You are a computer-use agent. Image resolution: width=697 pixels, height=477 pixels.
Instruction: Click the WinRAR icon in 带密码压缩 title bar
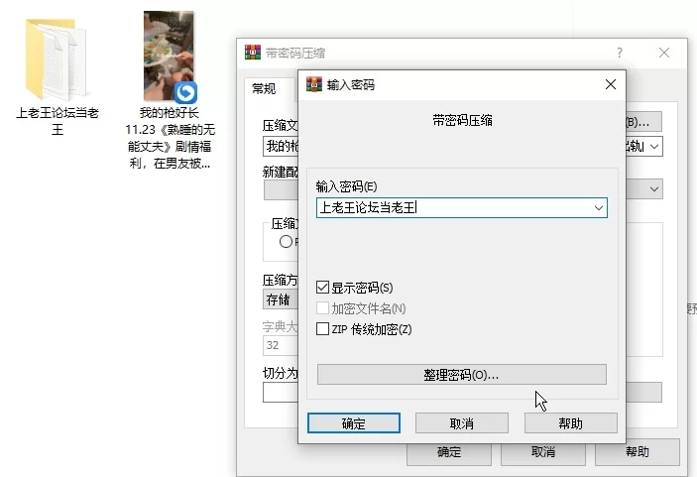click(x=252, y=53)
